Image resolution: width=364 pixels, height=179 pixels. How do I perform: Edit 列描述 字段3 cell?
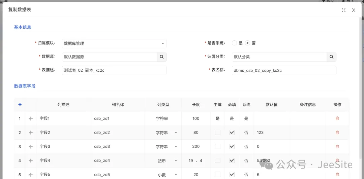click(x=64, y=147)
